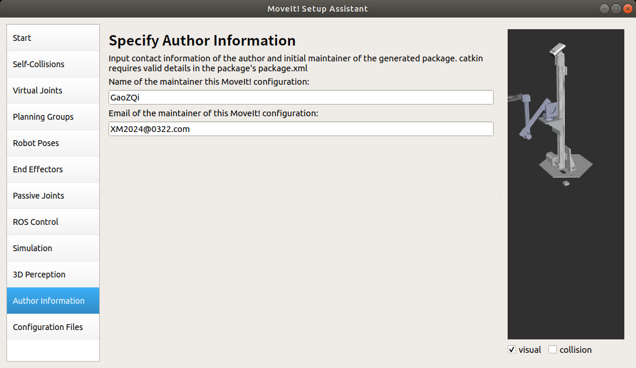Select 3D Perception section

(53, 275)
